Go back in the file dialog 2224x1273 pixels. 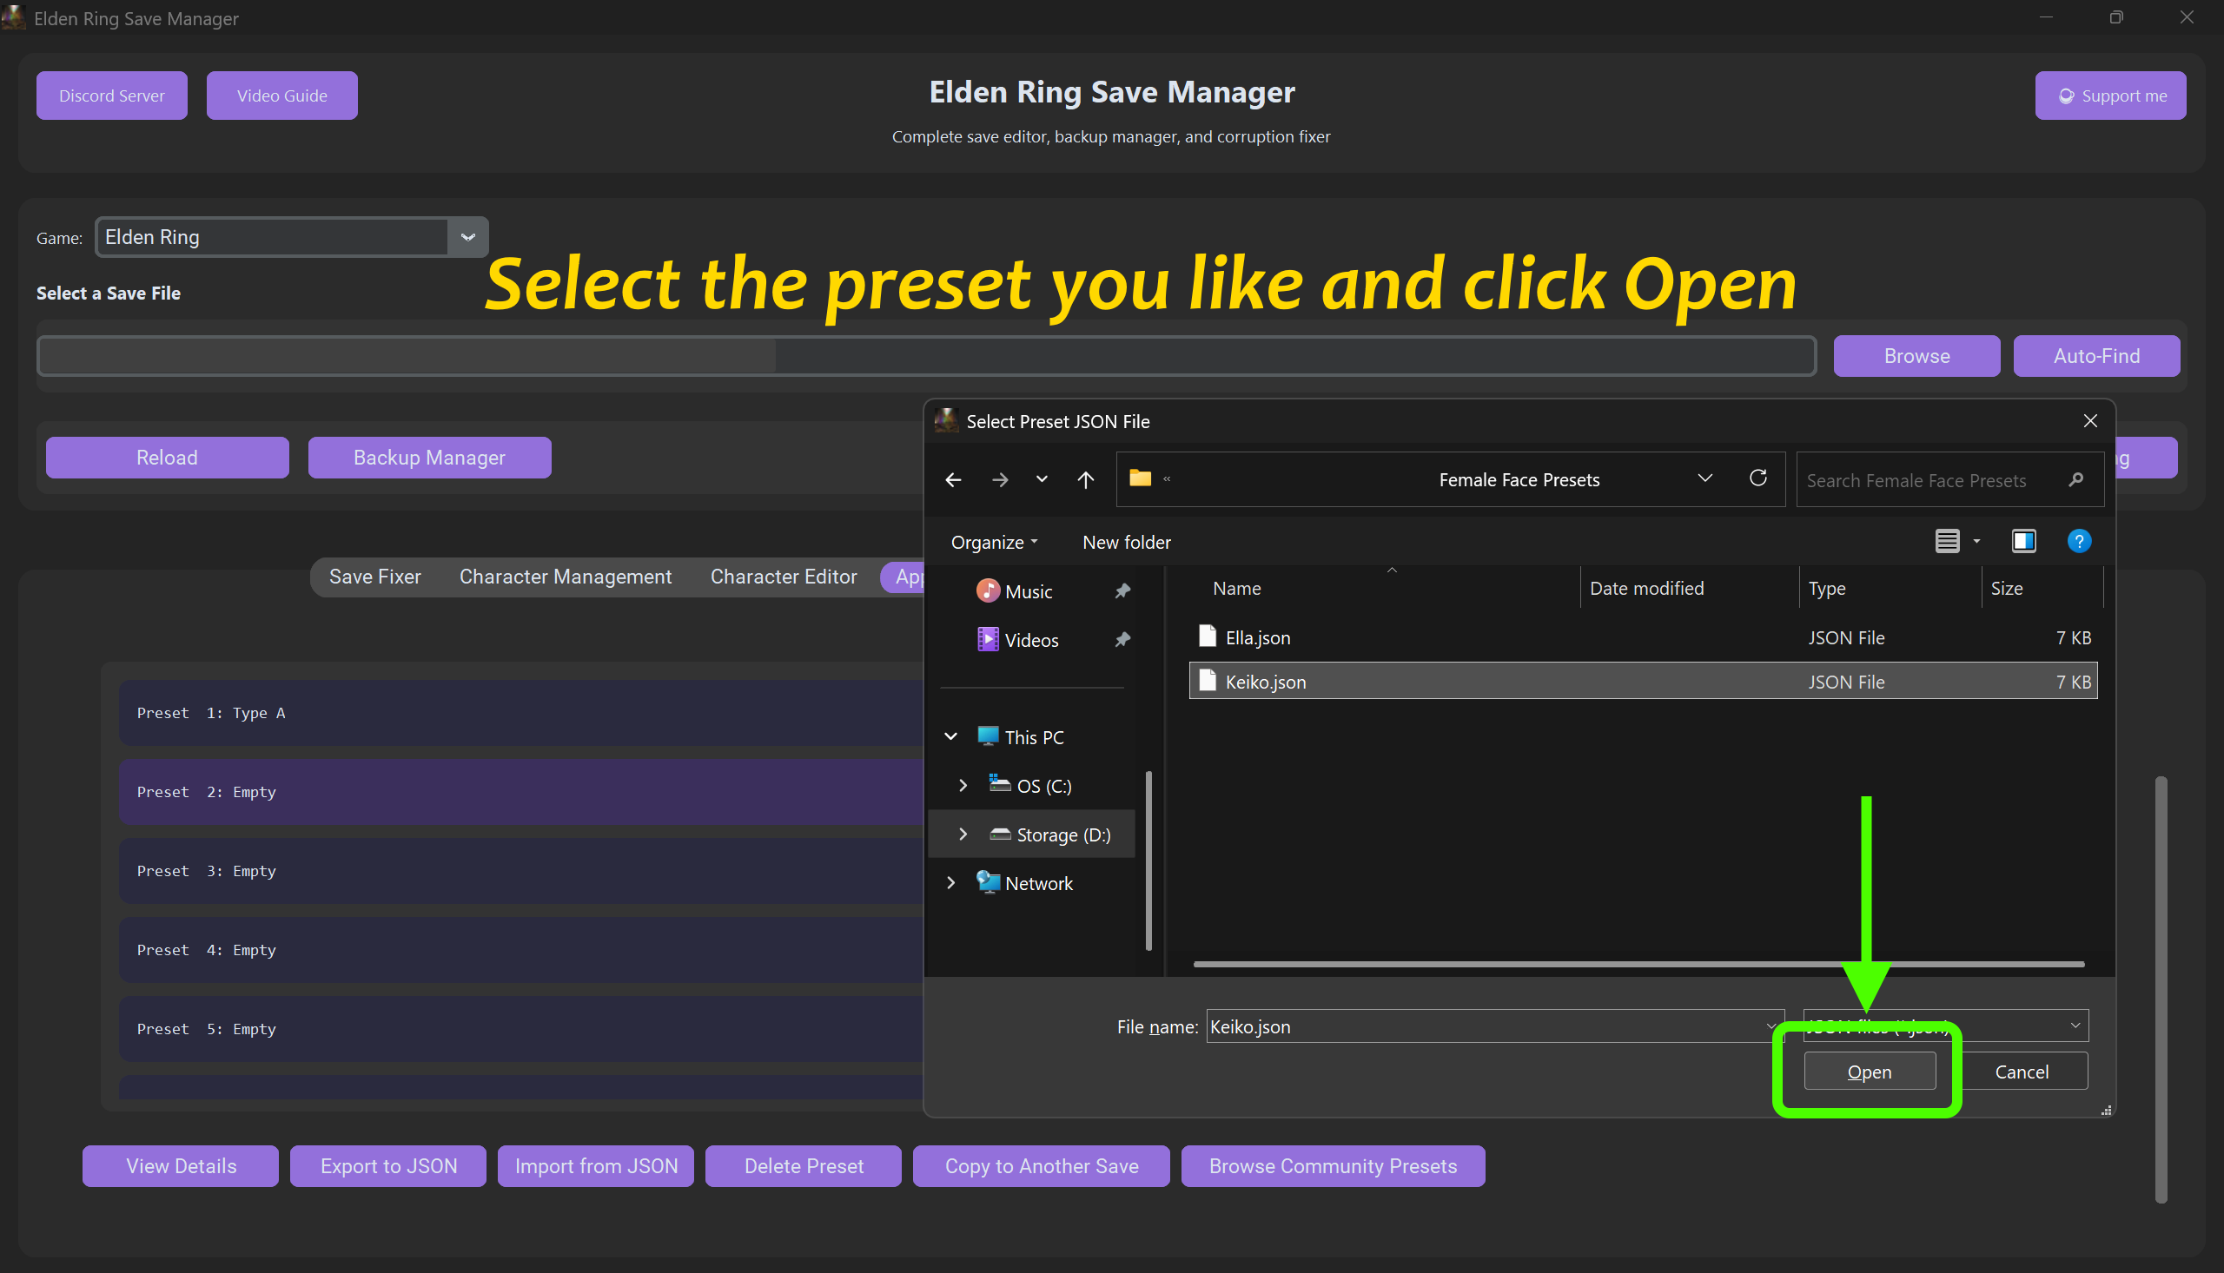click(x=953, y=479)
